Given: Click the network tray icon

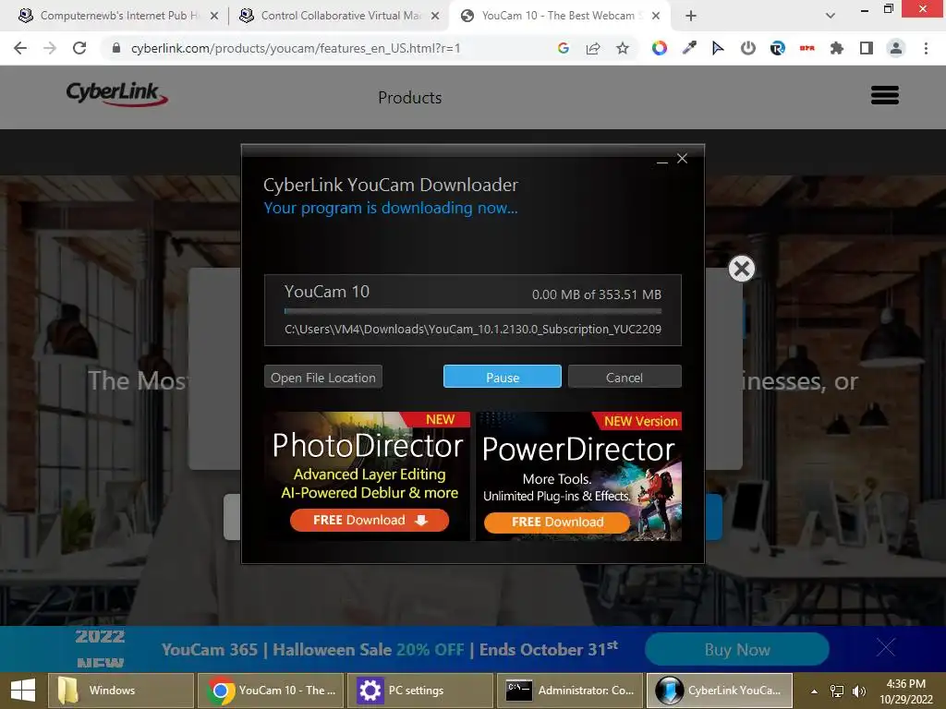Looking at the screenshot, I should click(x=837, y=691).
